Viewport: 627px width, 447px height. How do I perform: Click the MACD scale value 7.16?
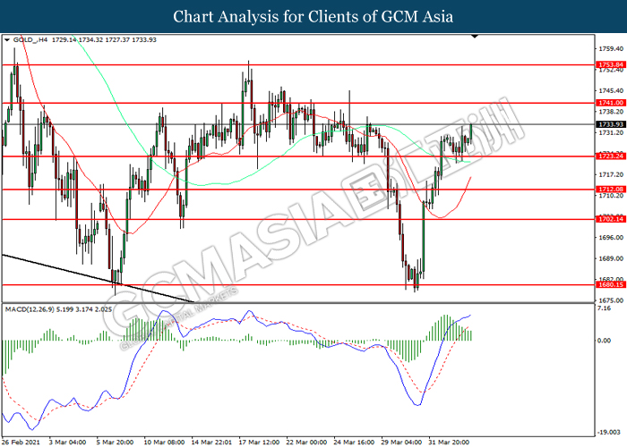coord(605,308)
